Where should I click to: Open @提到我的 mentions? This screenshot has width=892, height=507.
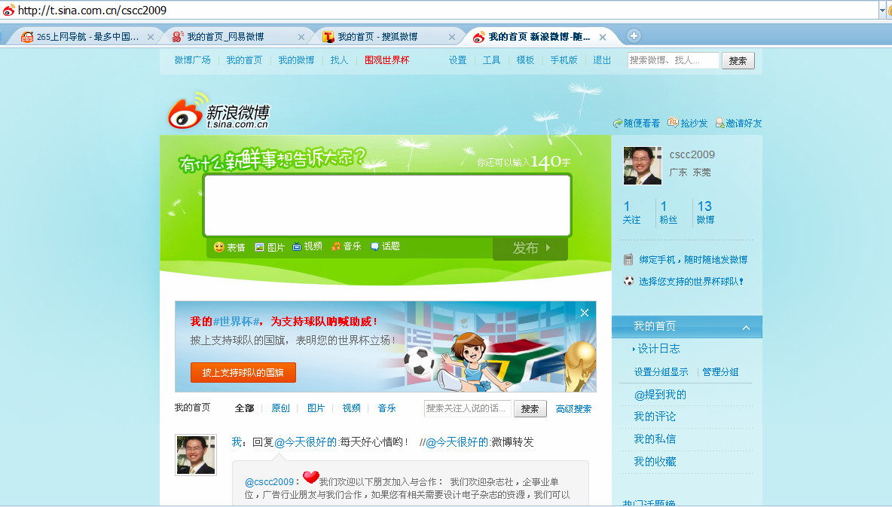pyautogui.click(x=660, y=394)
